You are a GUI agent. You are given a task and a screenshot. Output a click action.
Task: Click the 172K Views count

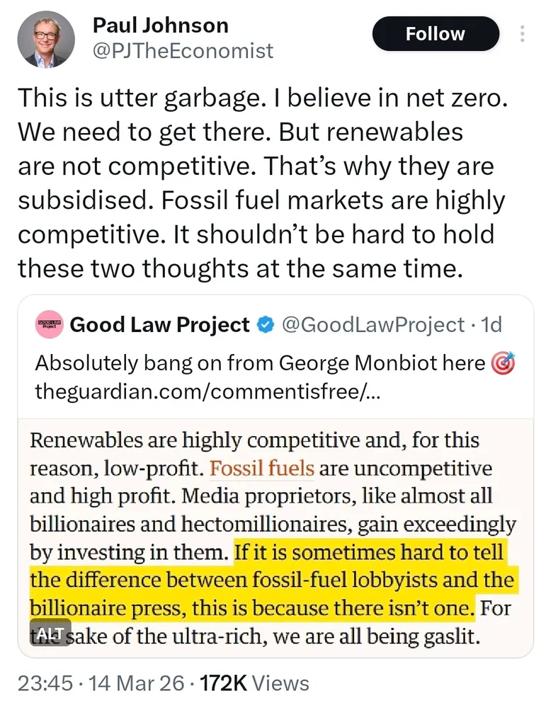point(254,683)
